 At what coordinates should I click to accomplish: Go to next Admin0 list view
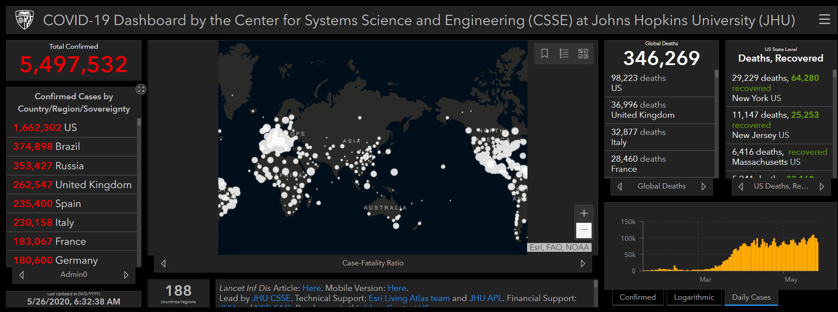point(126,275)
